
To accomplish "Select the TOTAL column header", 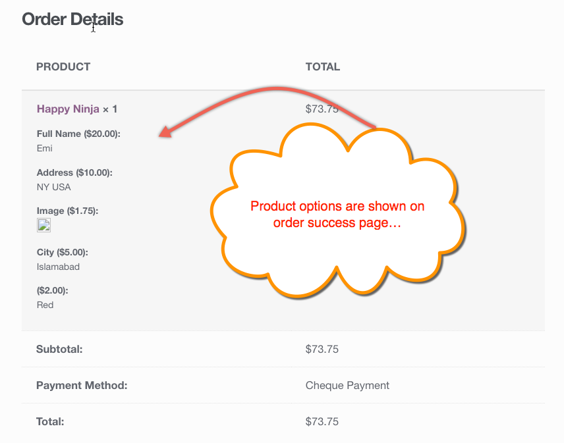I will pos(323,67).
